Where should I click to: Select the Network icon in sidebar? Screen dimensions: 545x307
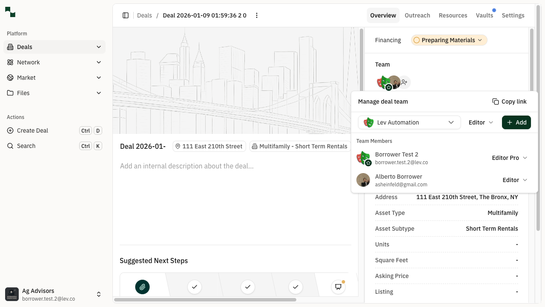(9, 62)
